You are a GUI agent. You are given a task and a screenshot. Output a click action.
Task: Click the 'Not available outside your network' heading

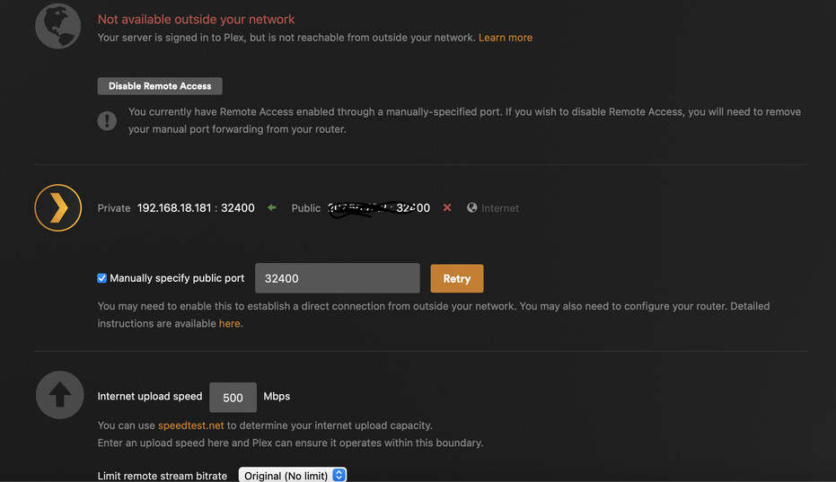point(196,19)
